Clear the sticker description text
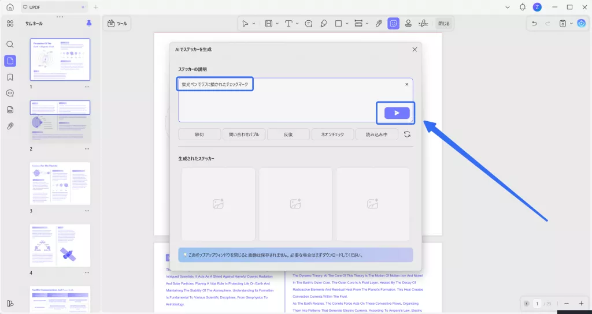592x314 pixels. tap(406, 84)
